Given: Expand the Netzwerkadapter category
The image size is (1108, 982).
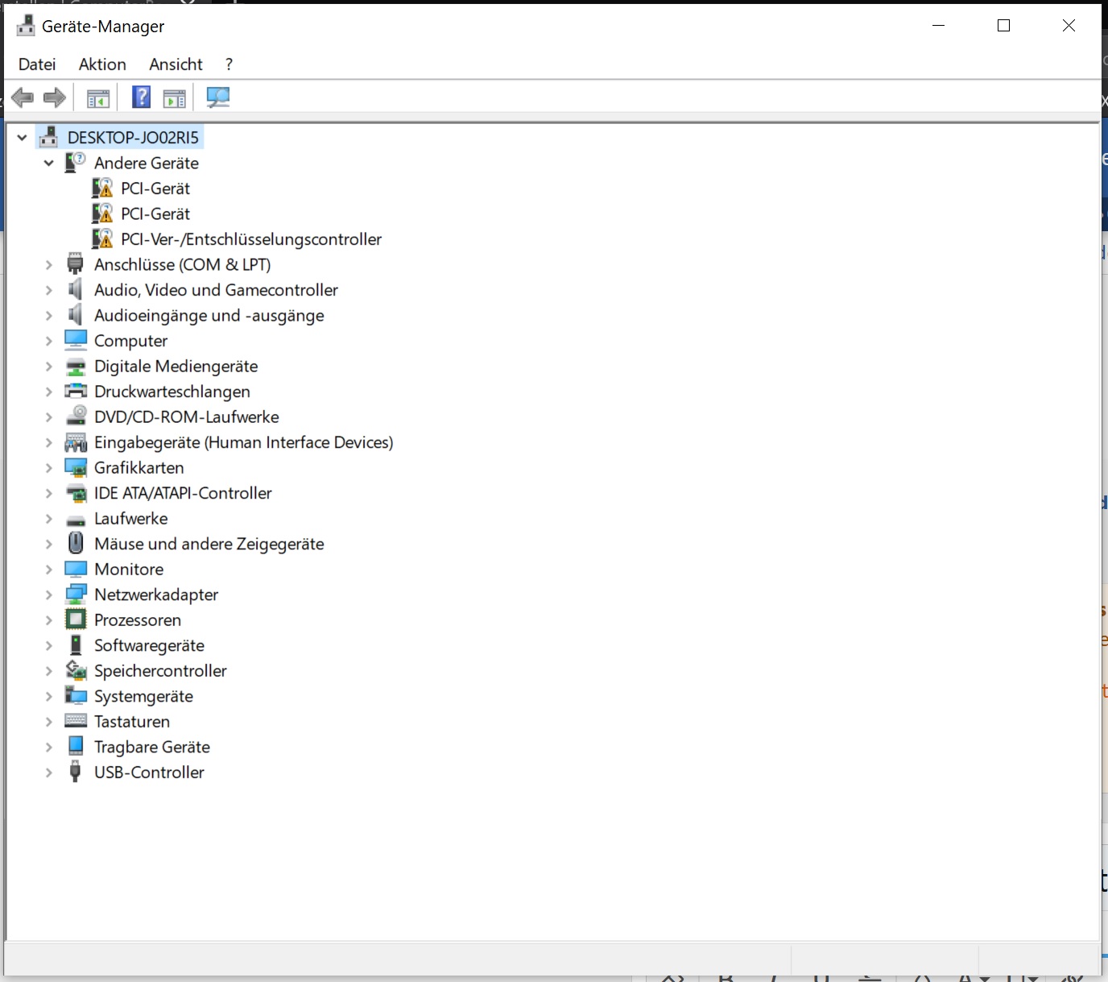Looking at the screenshot, I should coord(49,595).
